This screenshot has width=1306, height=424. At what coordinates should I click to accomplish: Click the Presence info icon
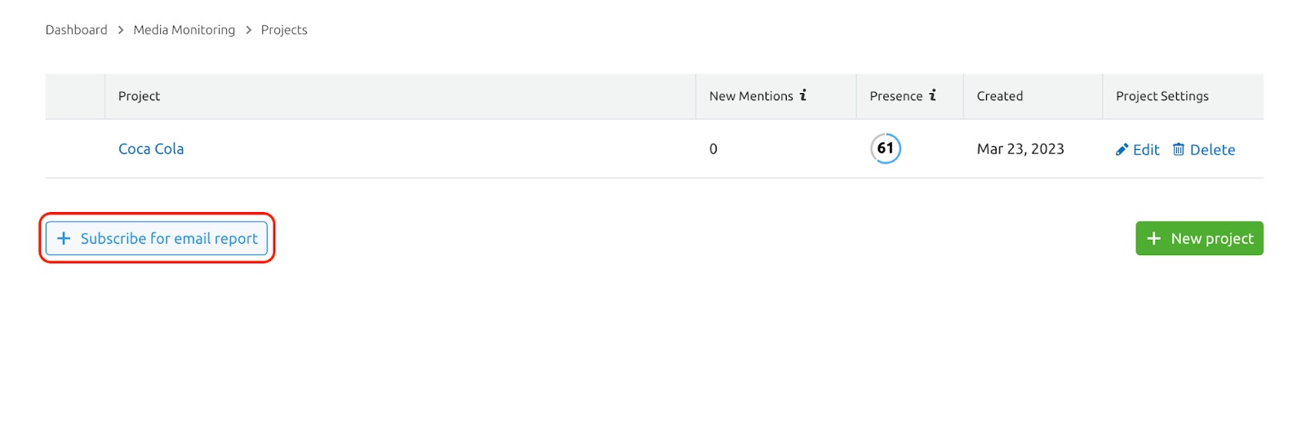pyautogui.click(x=932, y=95)
